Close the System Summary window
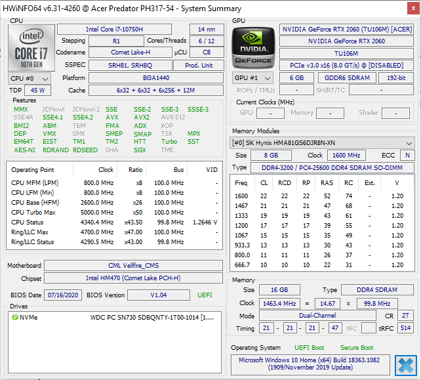Viewport: 421px width, 380px height. 413,9
